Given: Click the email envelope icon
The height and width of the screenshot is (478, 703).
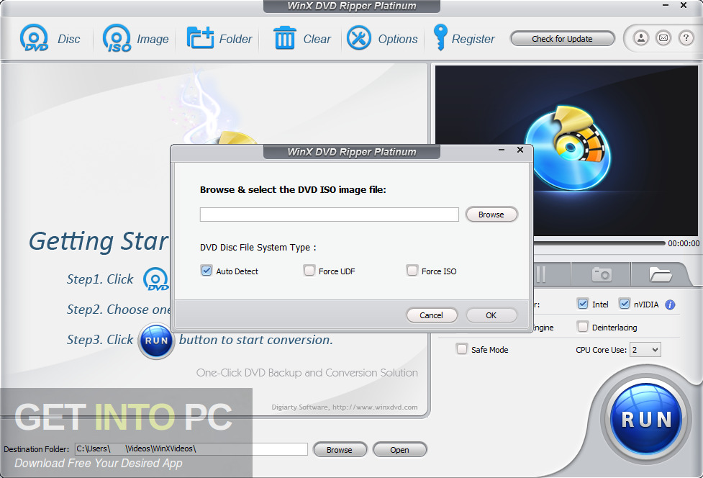Looking at the screenshot, I should tap(663, 38).
